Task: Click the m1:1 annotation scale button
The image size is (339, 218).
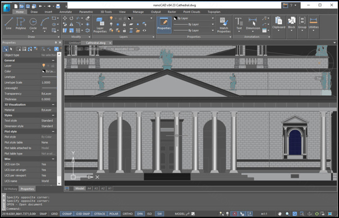Action: [264, 214]
